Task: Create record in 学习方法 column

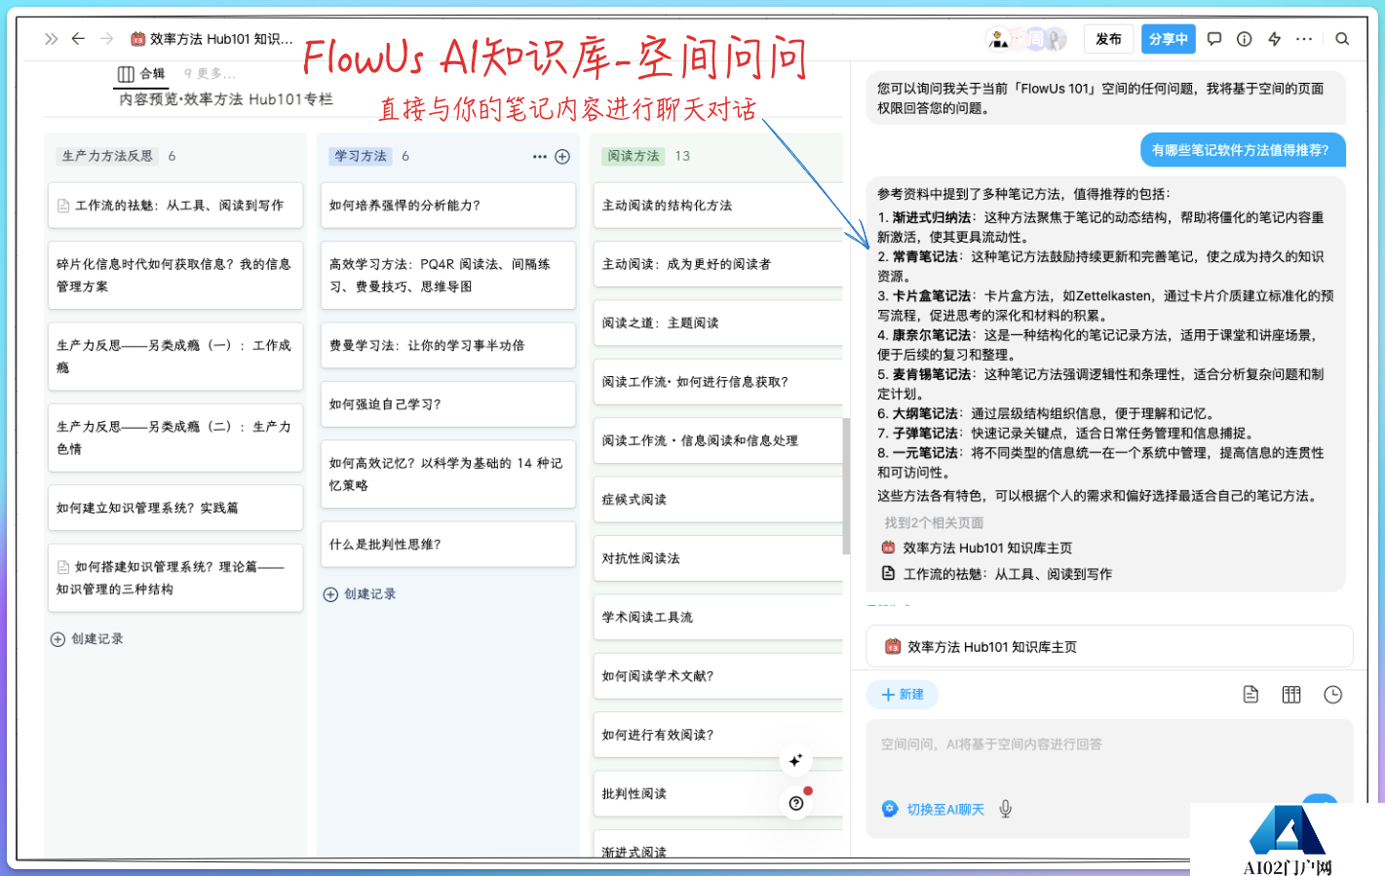Action: coord(360,594)
